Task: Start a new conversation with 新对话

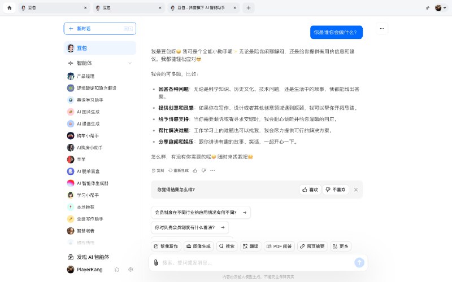Action: tap(100, 29)
